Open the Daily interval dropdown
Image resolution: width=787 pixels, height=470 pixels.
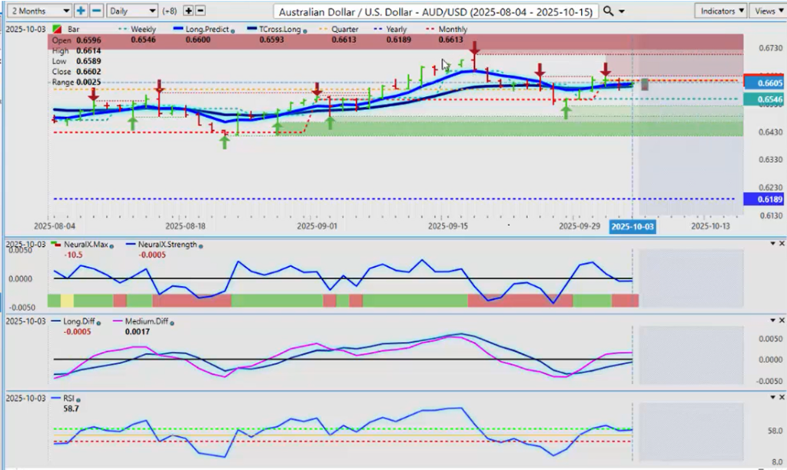pyautogui.click(x=131, y=12)
